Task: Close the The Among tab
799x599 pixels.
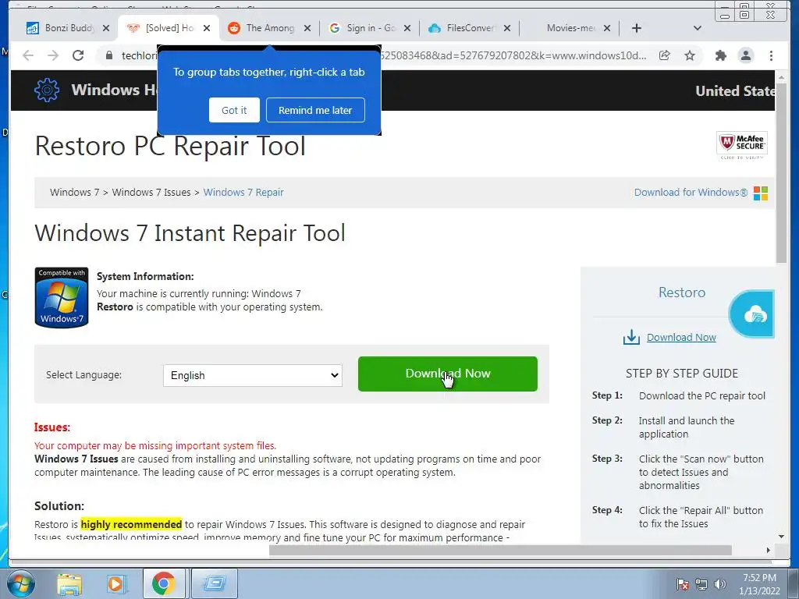Action: coord(307,29)
